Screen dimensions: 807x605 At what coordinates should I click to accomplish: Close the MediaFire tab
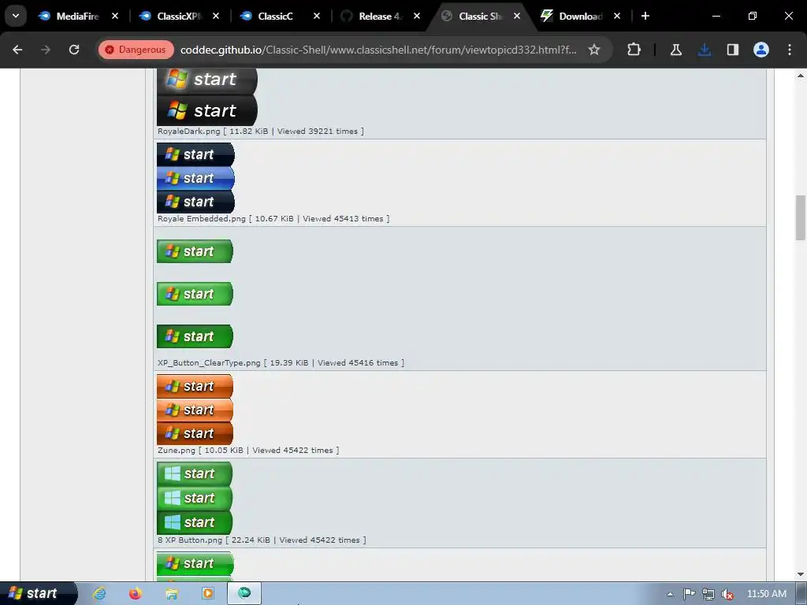tap(115, 16)
